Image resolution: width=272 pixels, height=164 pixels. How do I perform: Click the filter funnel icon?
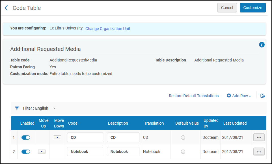click(x=17, y=108)
